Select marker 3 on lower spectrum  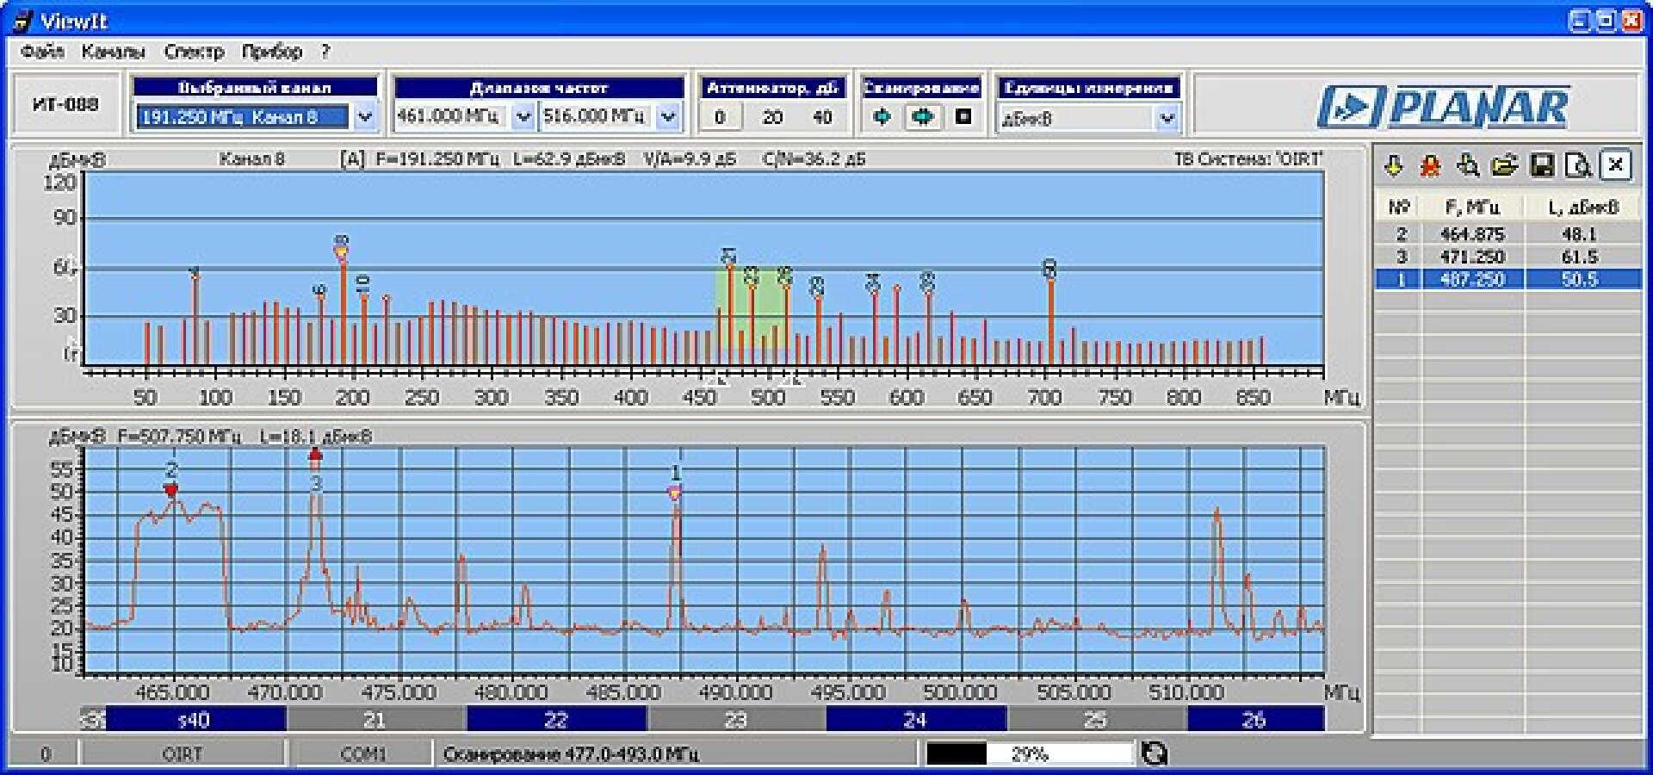coord(315,454)
